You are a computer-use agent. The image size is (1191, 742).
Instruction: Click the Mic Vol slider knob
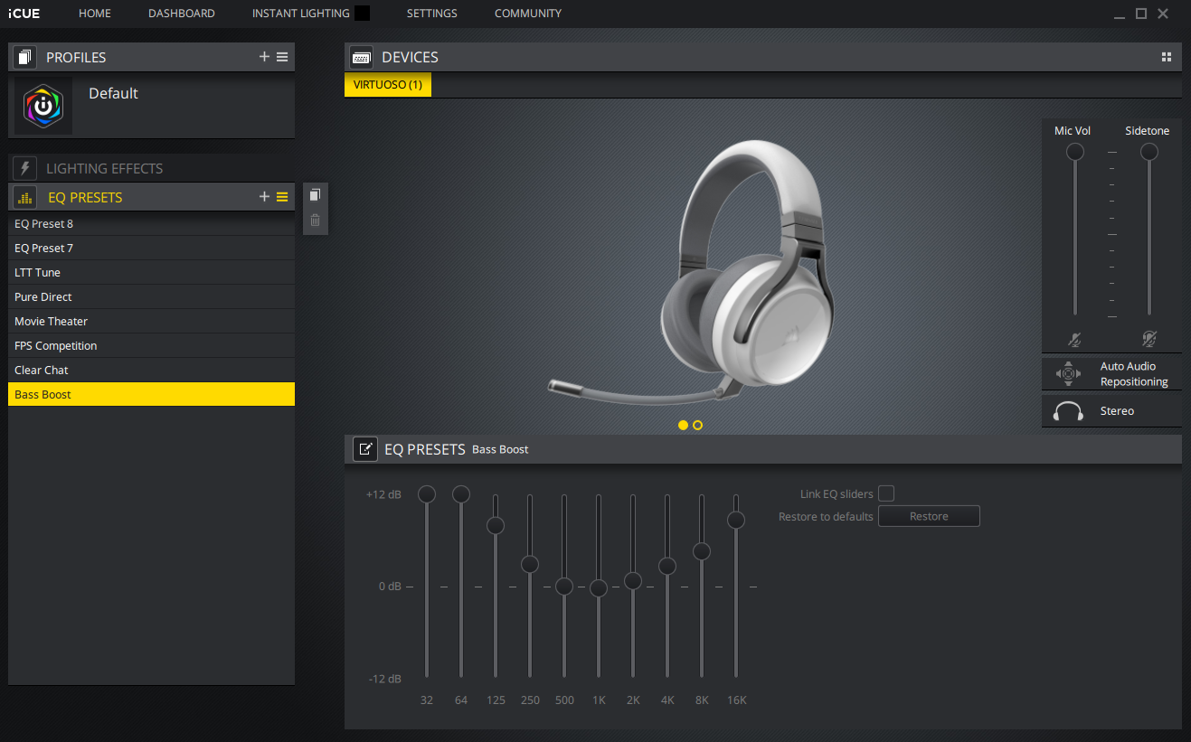click(1075, 152)
